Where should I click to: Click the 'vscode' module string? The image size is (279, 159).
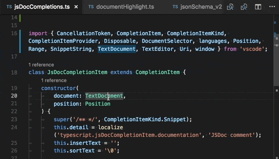pos(253,49)
